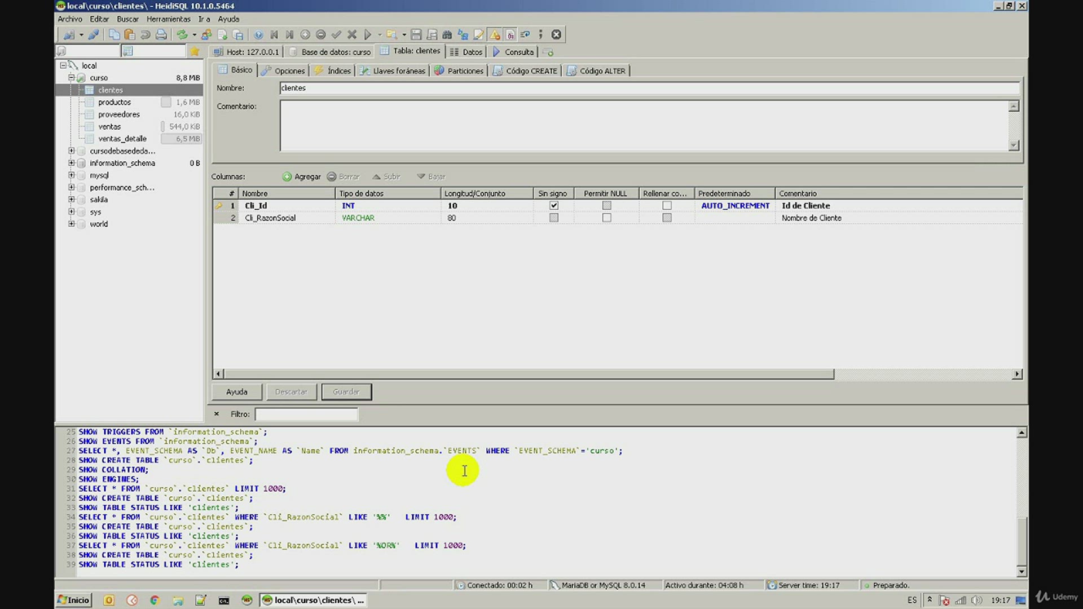This screenshot has height=609, width=1083.
Task: Click into the Filtro input box
Action: coord(306,414)
